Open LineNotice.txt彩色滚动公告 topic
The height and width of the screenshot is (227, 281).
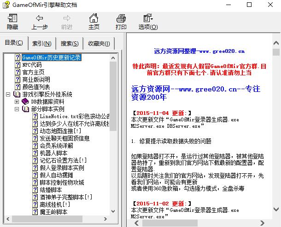[x=75, y=116]
